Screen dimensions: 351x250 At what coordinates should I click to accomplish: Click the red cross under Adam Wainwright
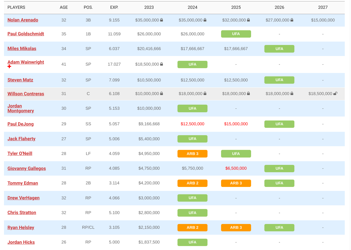(9, 66)
